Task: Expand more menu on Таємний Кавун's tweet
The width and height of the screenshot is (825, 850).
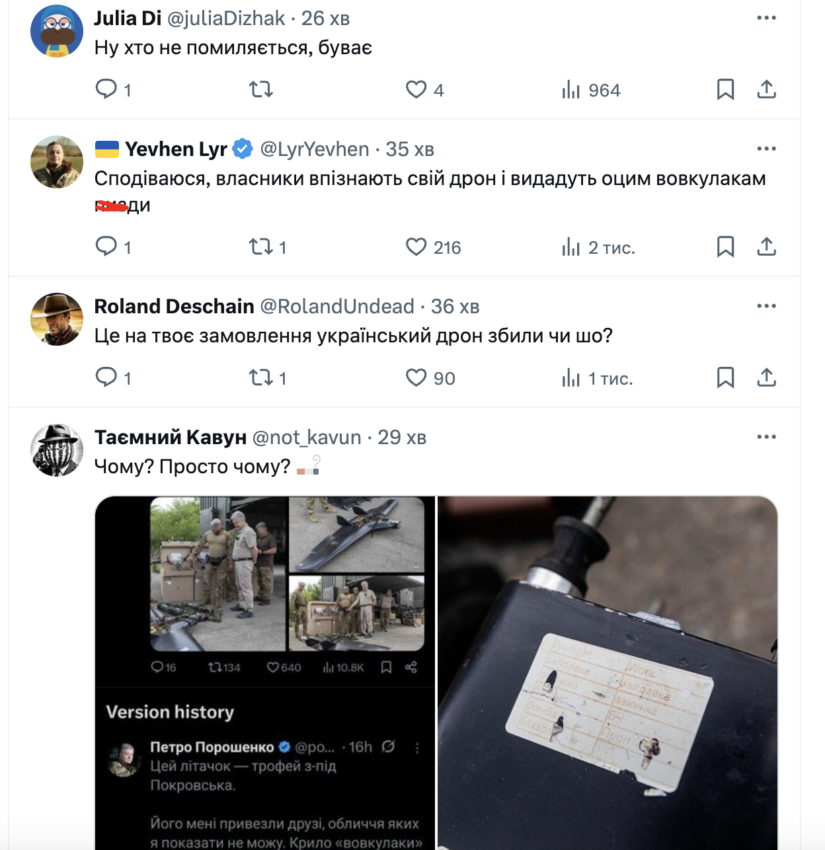Action: [x=766, y=437]
